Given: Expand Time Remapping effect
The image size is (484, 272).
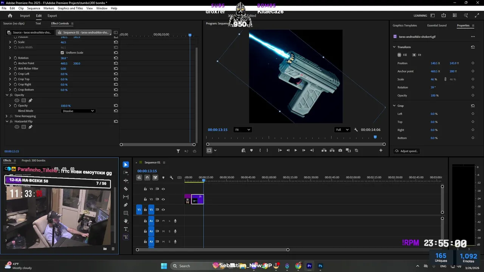Looking at the screenshot, I should pyautogui.click(x=6, y=116).
